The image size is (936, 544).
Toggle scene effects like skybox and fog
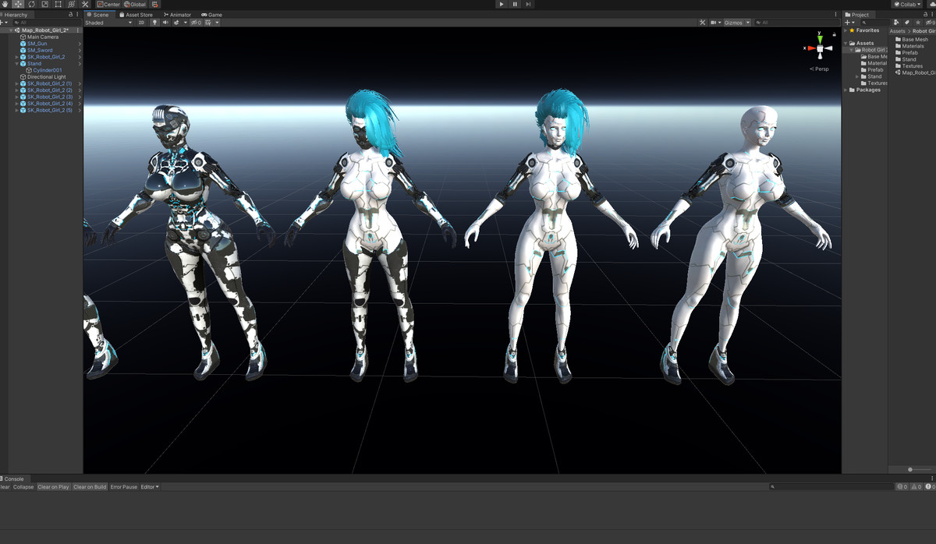176,23
